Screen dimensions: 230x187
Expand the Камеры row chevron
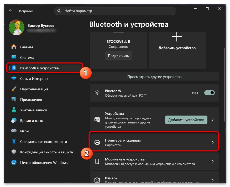(213, 180)
